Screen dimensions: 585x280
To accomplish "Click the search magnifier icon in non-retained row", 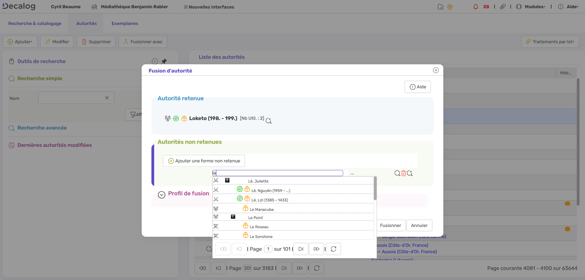I will (x=397, y=173).
